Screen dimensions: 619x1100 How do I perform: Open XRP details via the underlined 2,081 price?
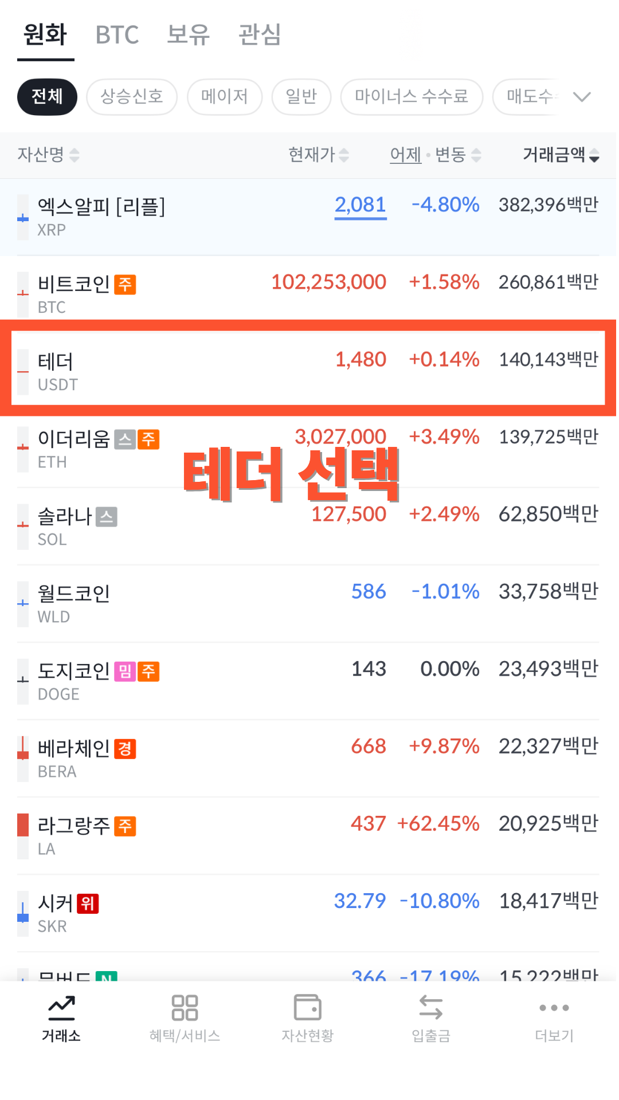pyautogui.click(x=360, y=205)
